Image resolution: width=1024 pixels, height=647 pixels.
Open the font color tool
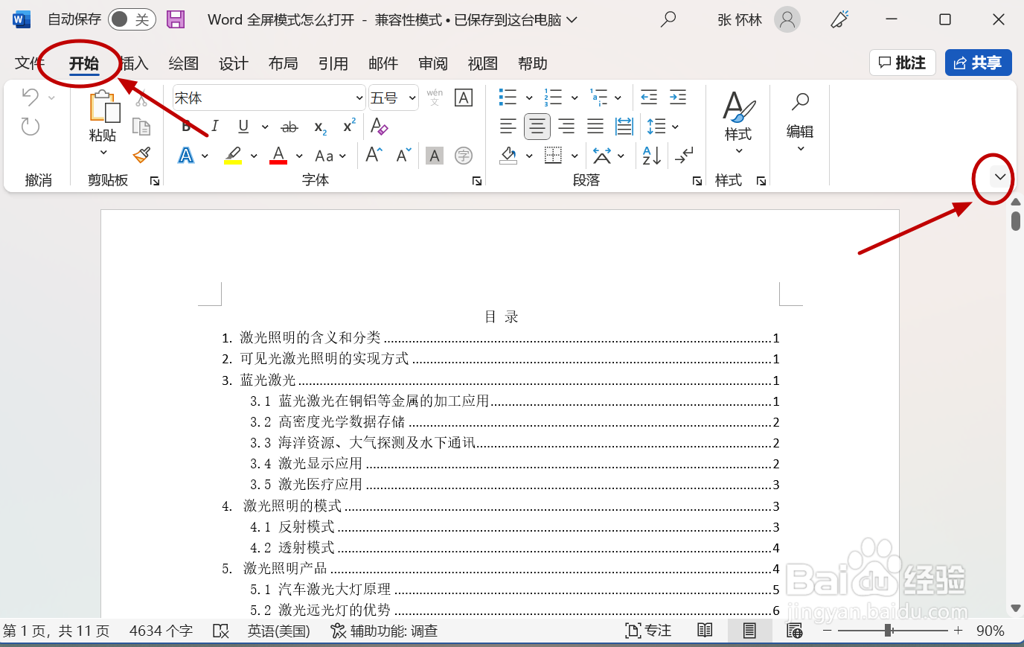(278, 155)
